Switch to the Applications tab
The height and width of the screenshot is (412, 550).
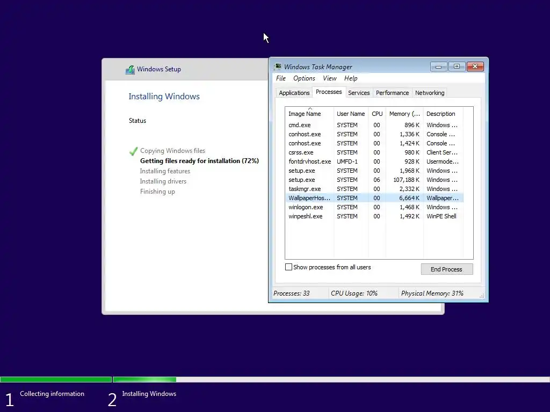(294, 93)
